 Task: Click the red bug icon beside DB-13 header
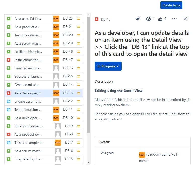coord(97,19)
